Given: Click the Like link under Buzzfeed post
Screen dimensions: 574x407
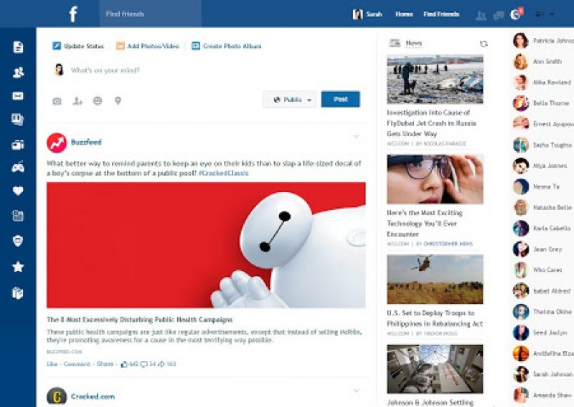Looking at the screenshot, I should pos(52,364).
